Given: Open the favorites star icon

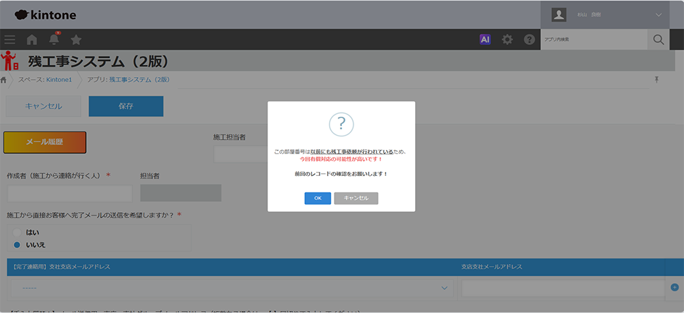Looking at the screenshot, I should pyautogui.click(x=76, y=40).
